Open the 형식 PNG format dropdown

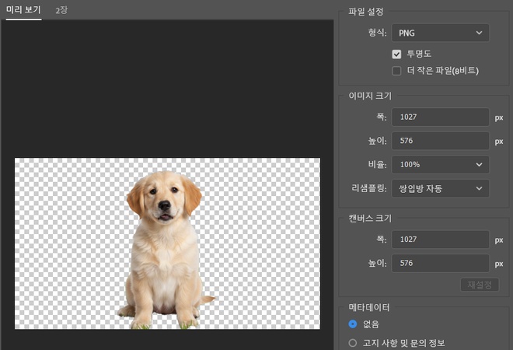pyautogui.click(x=439, y=33)
